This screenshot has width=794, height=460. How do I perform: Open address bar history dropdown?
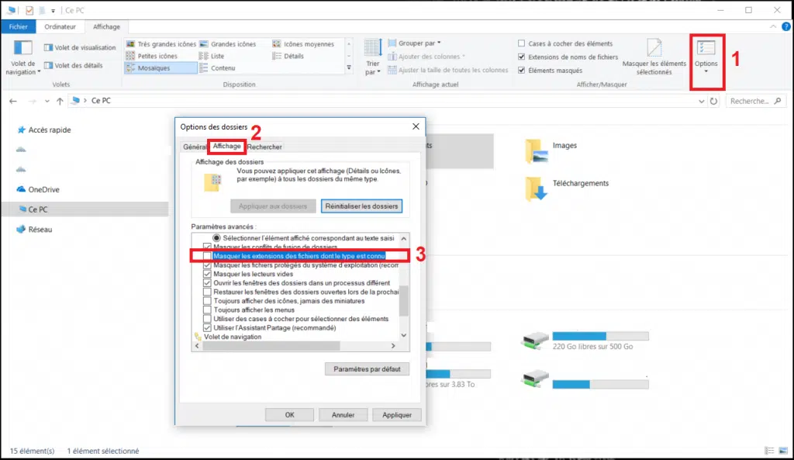[701, 102]
